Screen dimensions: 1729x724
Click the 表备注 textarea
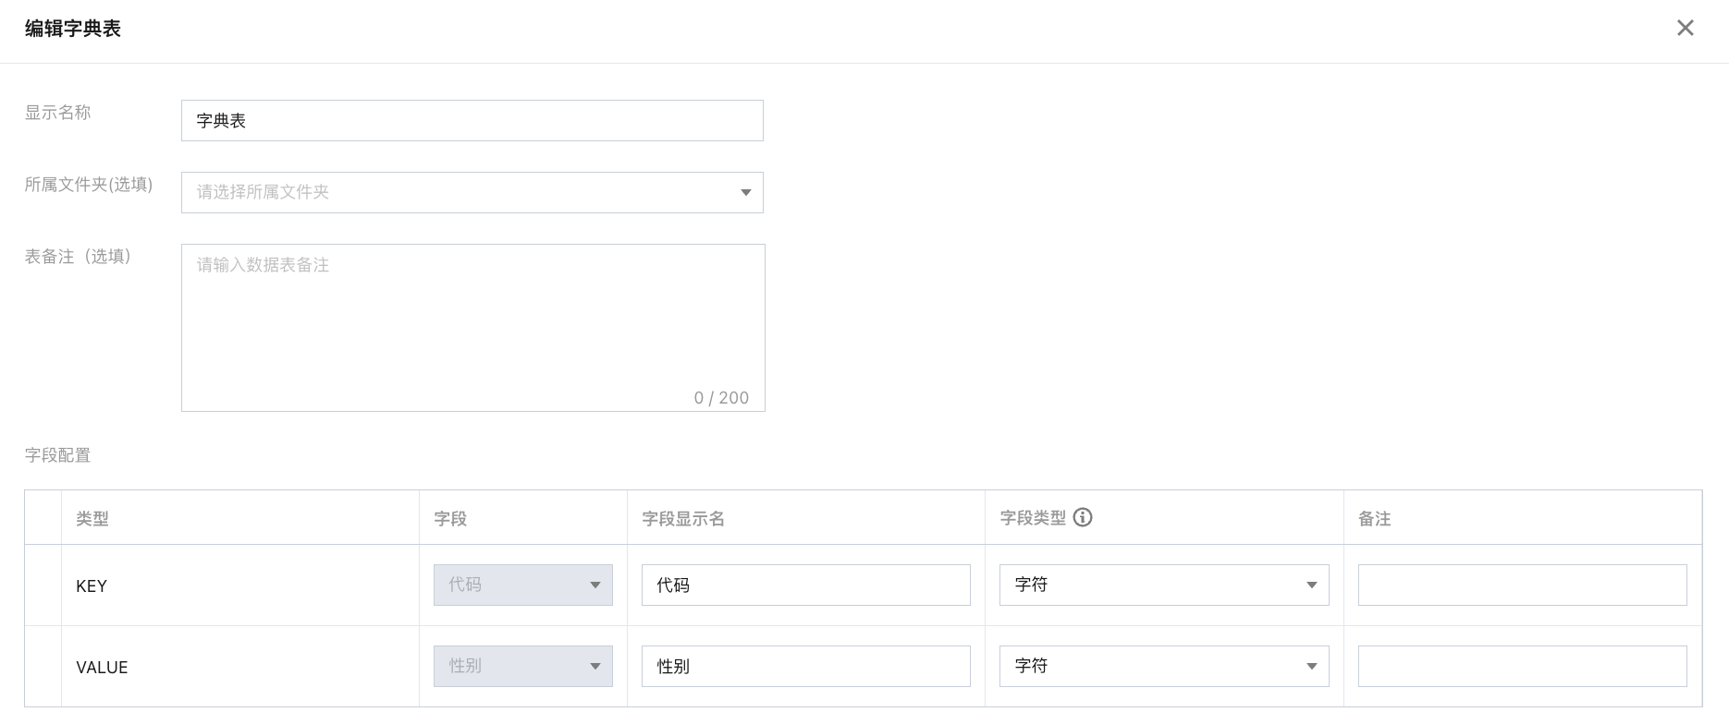click(x=472, y=327)
